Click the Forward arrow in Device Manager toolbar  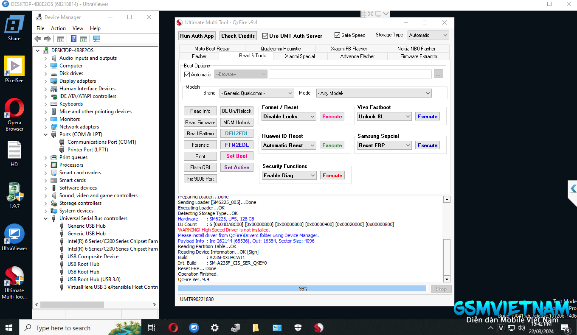[x=48, y=39]
